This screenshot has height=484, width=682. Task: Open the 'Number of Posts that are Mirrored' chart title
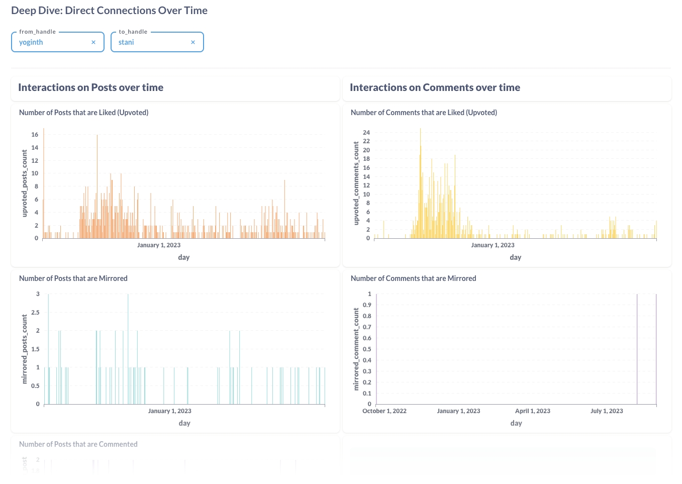(x=73, y=278)
